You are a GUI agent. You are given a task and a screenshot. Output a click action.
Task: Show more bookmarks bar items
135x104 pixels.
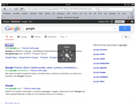click(x=132, y=14)
